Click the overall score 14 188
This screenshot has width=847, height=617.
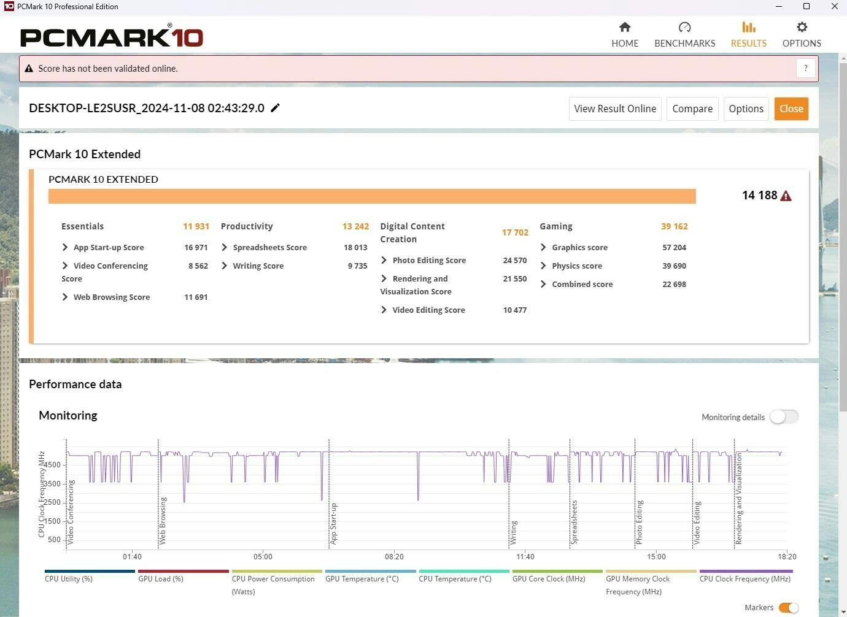point(759,195)
